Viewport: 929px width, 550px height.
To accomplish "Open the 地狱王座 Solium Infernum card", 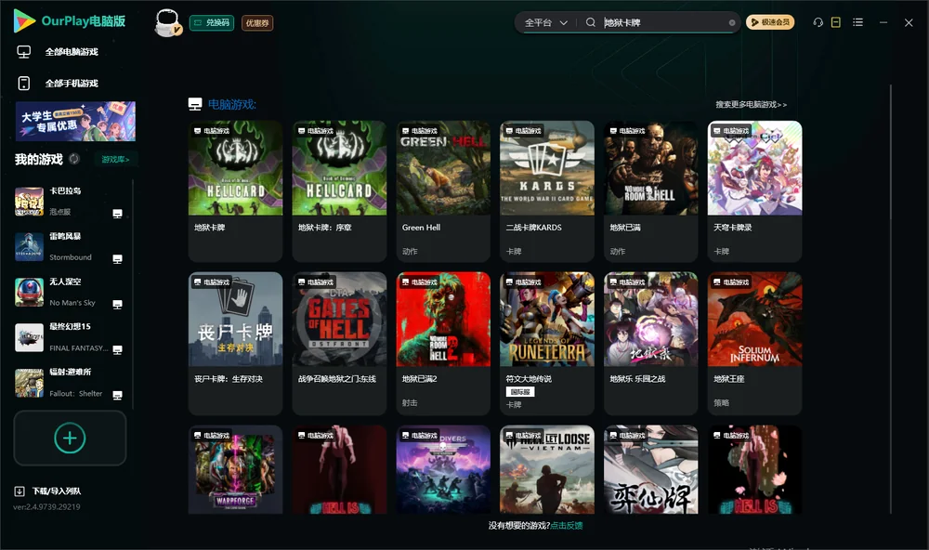I will (x=754, y=343).
